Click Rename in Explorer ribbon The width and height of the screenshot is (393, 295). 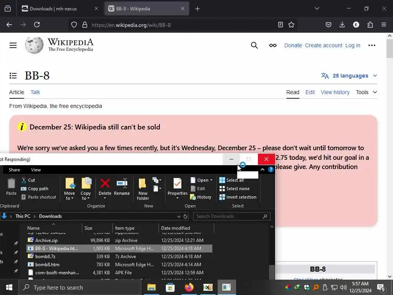pos(122,187)
